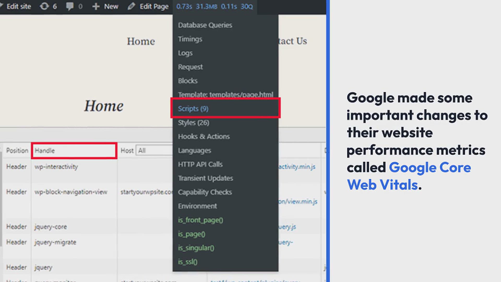Select Request menu entry
Viewport: 501px width, 282px height.
click(190, 67)
